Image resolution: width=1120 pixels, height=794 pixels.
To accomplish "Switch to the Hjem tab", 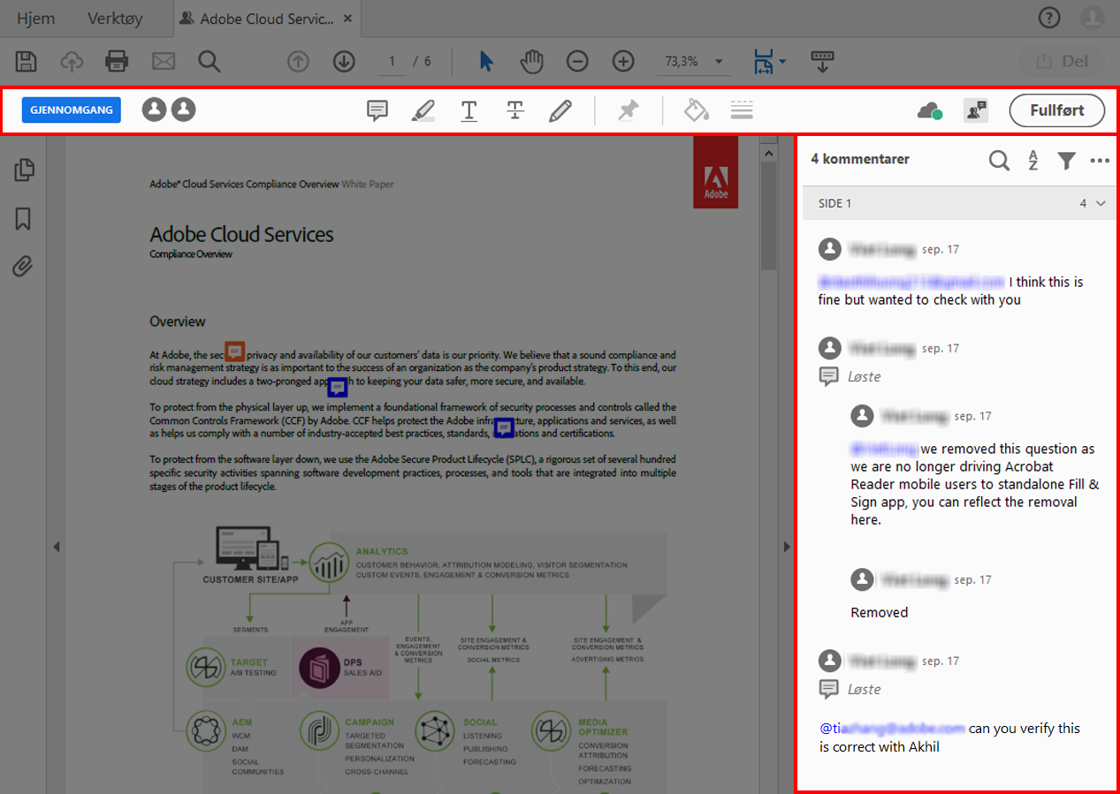I will [x=36, y=18].
